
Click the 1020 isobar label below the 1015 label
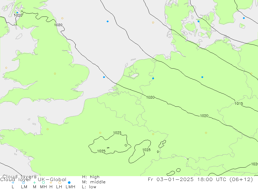(x=204, y=116)
